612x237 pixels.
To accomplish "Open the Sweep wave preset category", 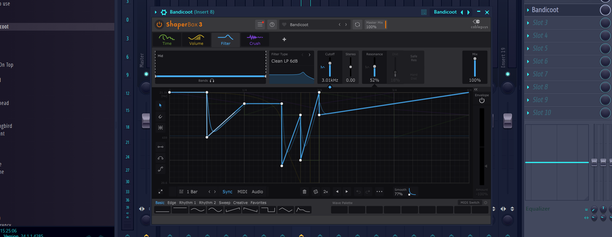I will pyautogui.click(x=224, y=202).
